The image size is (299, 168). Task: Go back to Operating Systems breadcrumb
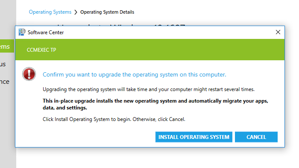coord(50,12)
